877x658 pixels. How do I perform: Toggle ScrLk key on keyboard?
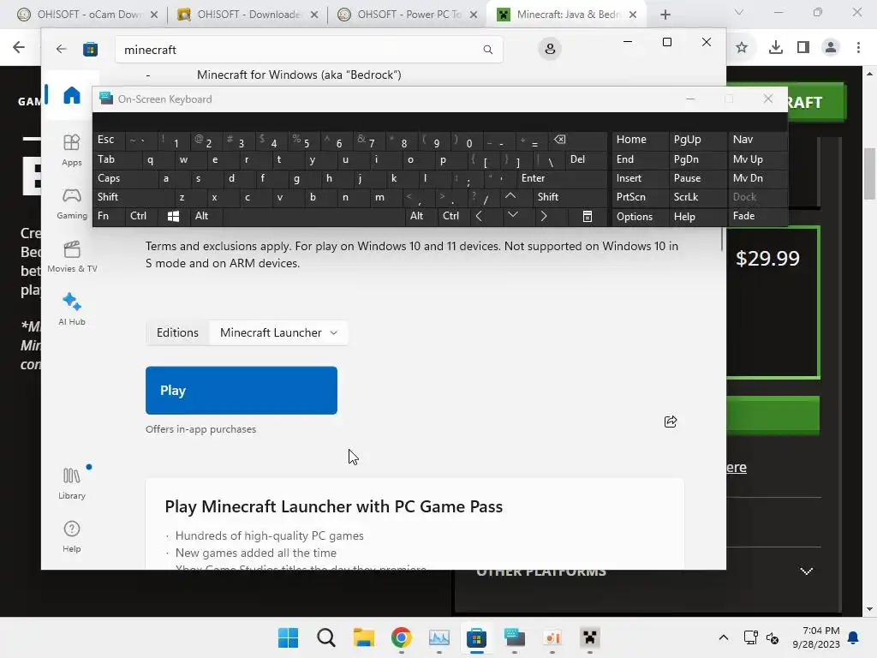click(697, 197)
